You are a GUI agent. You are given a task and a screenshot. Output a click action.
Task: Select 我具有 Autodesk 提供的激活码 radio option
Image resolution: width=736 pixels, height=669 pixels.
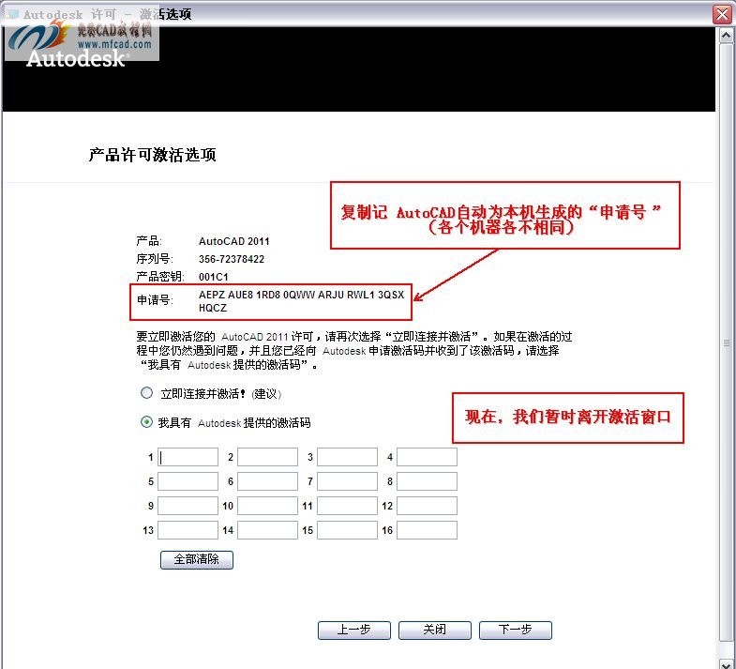[x=146, y=422]
